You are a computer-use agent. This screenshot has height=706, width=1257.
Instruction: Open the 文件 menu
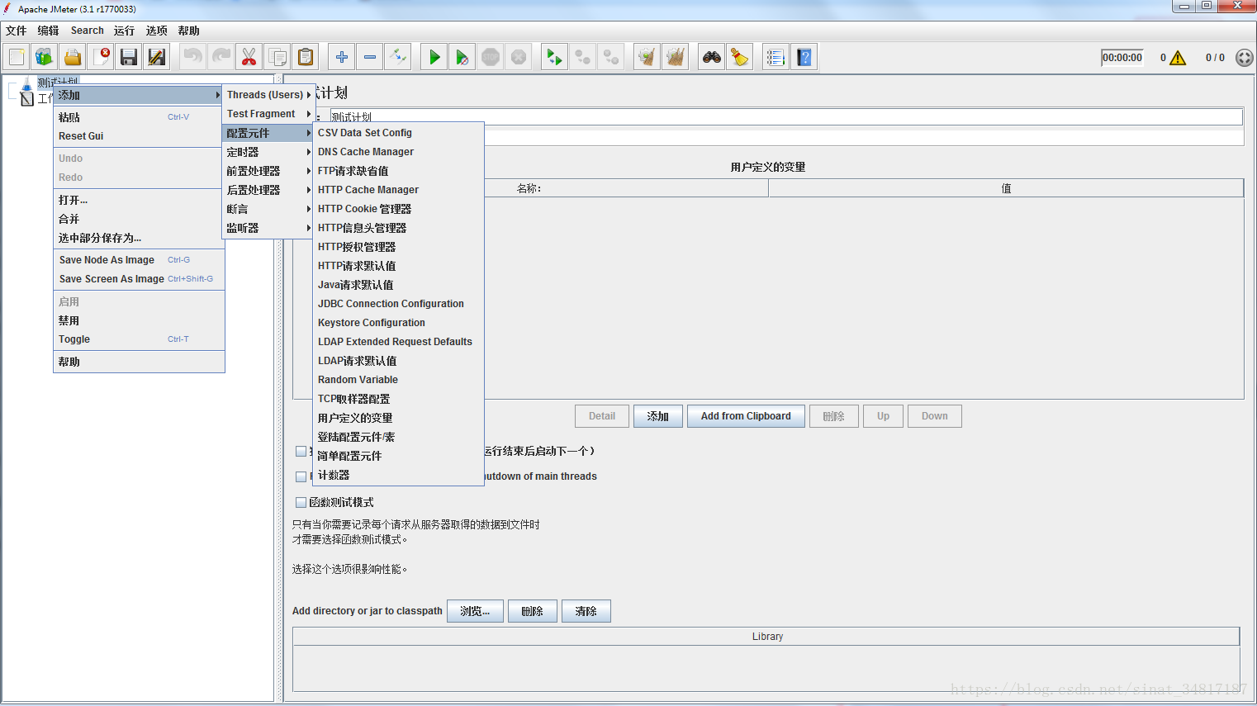pyautogui.click(x=17, y=31)
